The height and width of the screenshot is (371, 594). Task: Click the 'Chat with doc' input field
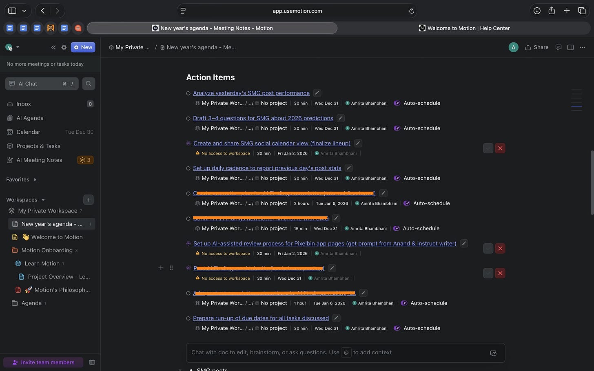tap(345, 353)
